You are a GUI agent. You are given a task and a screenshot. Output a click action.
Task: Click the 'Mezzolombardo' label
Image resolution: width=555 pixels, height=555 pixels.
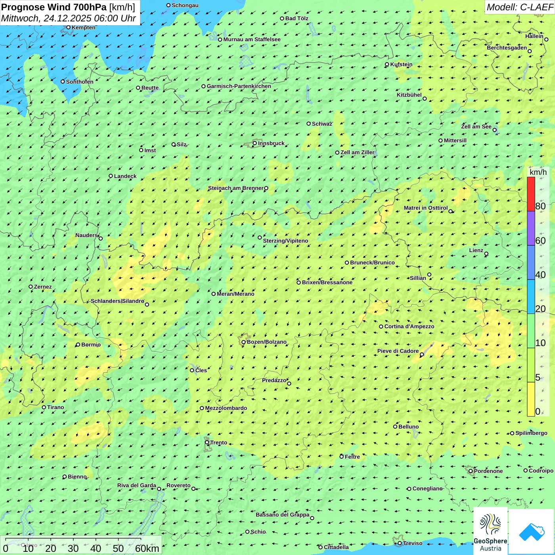226,408
